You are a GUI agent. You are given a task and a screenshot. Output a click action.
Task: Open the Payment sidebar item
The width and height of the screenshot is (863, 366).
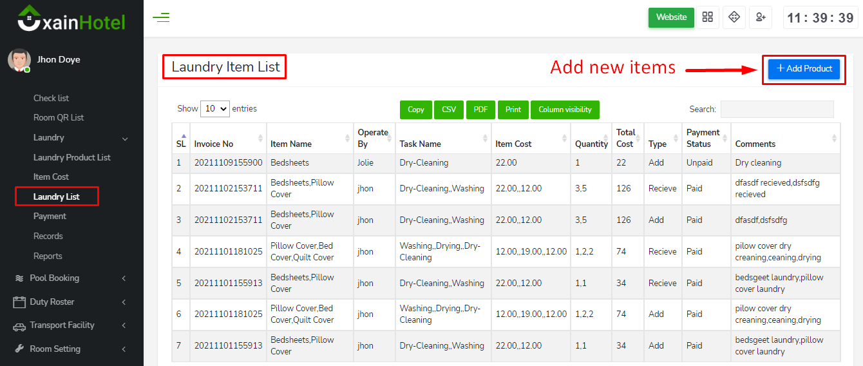50,216
